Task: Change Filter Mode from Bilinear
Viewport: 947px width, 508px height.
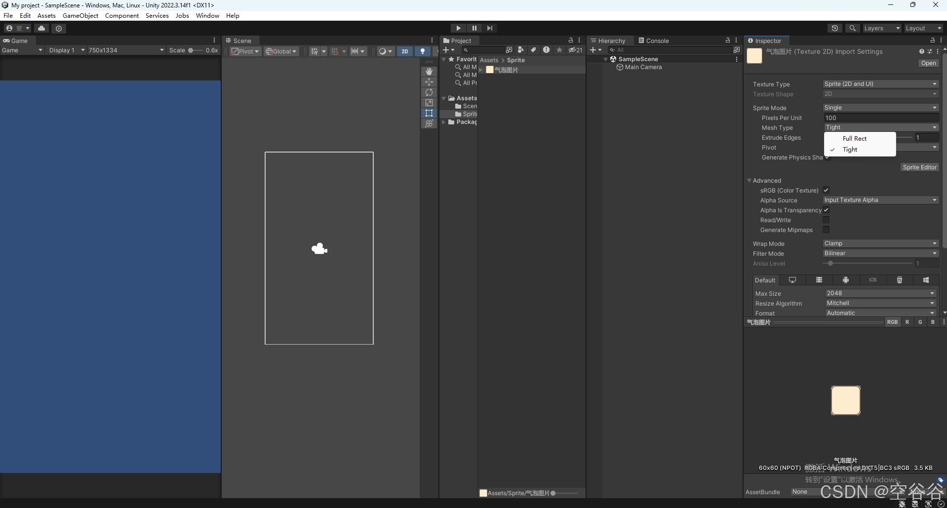Action: (x=880, y=253)
